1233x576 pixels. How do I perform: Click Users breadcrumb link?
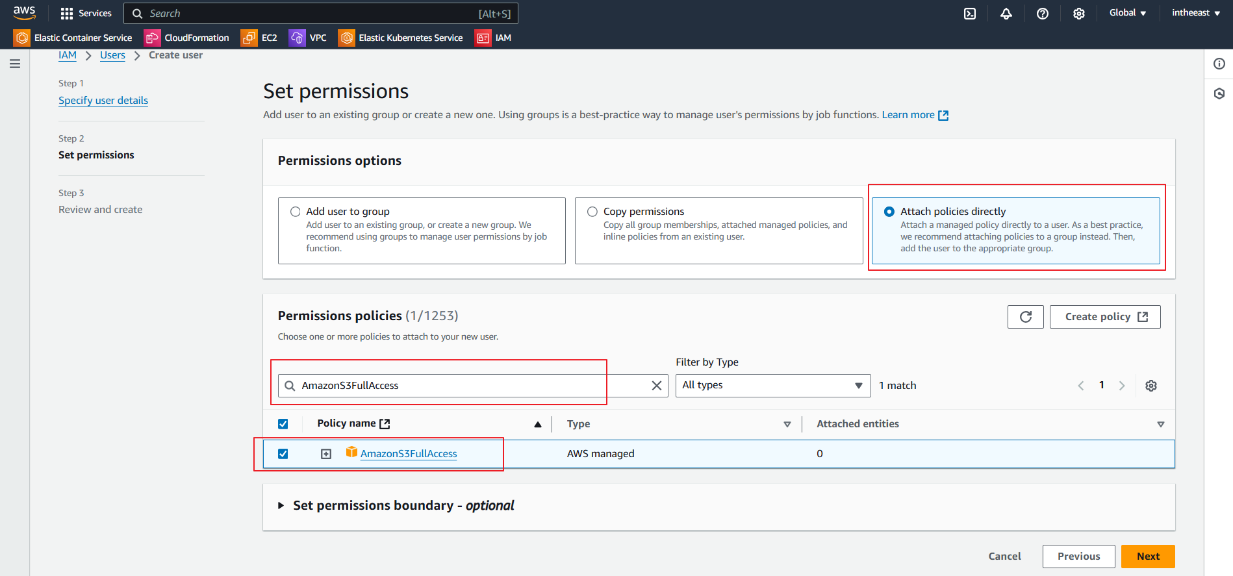(x=112, y=55)
